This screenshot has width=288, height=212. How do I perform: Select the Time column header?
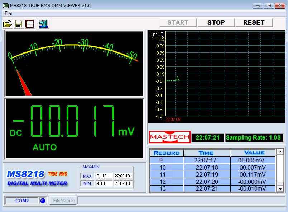tap(207, 153)
